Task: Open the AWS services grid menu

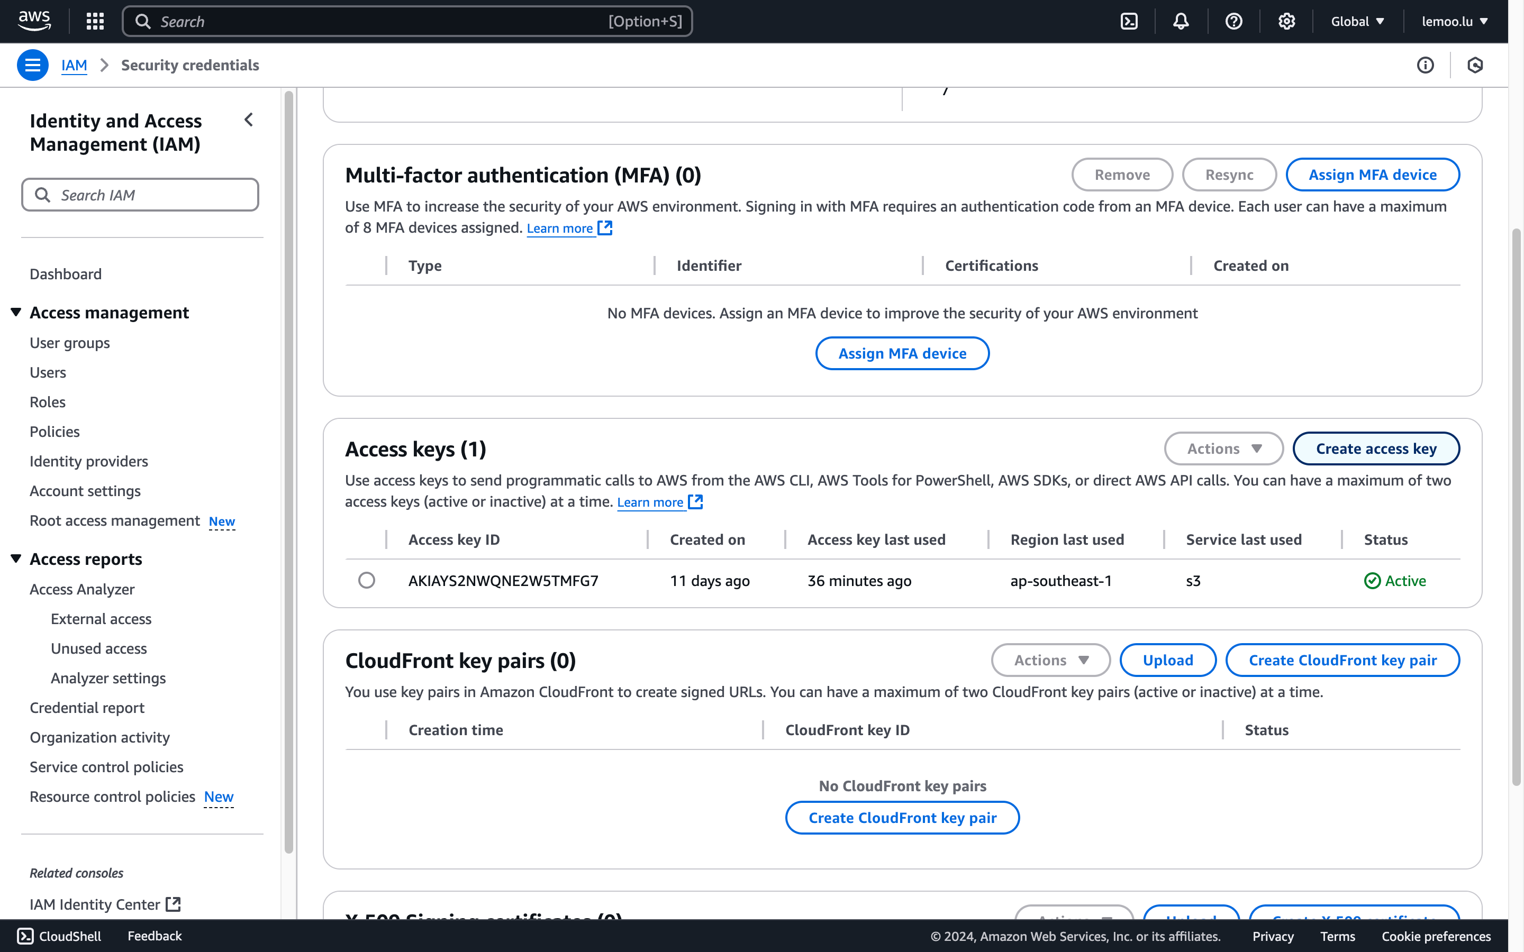Action: click(x=95, y=21)
